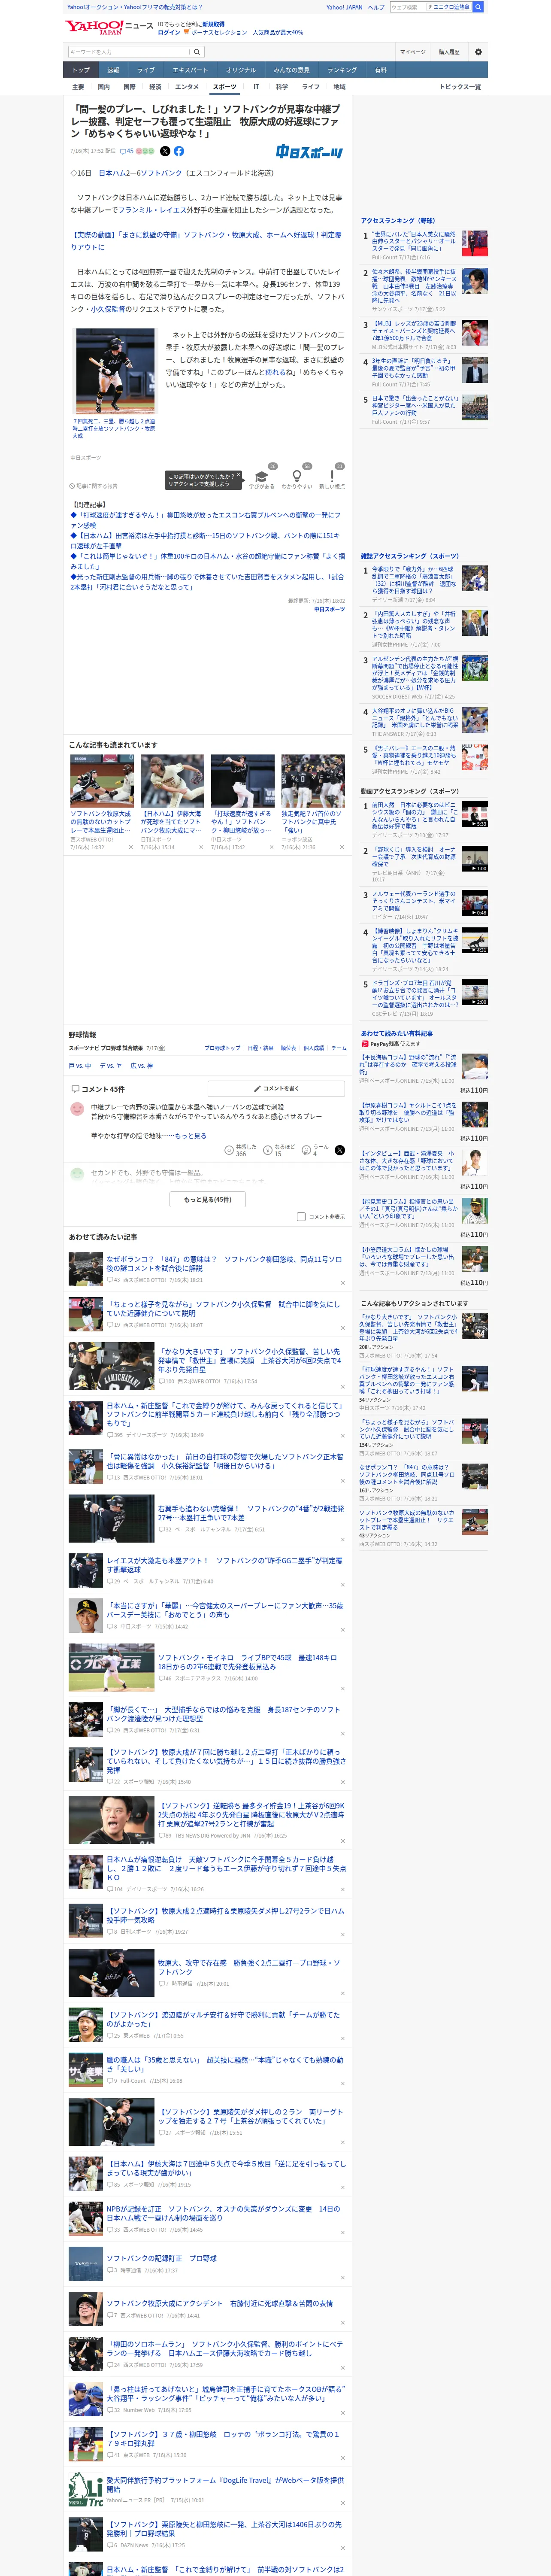Viewport: 551px width, 2576px height.
Task: React with わかりやすい lightbulb icon
Action: coord(297,476)
